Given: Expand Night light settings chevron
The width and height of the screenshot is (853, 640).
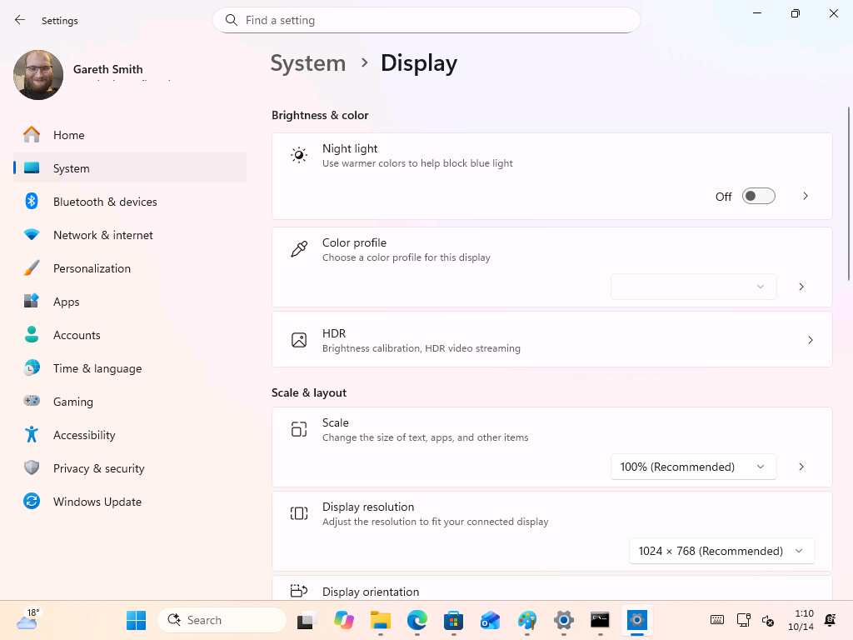Looking at the screenshot, I should coord(806,196).
